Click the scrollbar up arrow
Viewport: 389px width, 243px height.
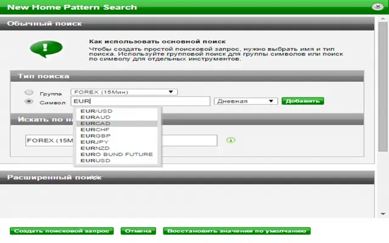pyautogui.click(x=383, y=19)
